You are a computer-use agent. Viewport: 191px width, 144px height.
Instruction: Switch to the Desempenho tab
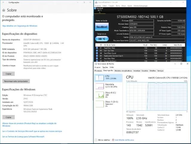(x=108, y=71)
